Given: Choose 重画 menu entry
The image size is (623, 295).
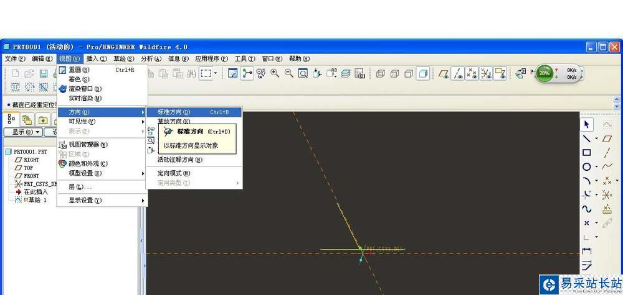Looking at the screenshot, I should point(103,70).
